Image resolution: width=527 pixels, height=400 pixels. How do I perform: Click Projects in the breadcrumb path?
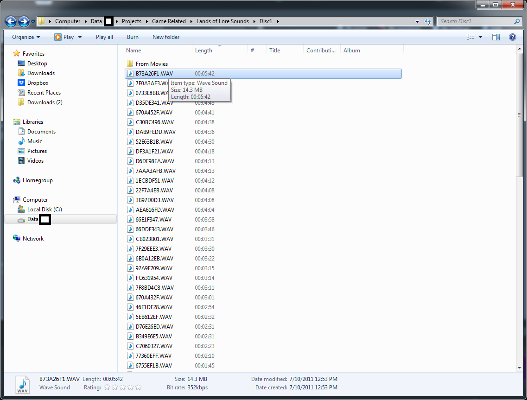coord(132,21)
